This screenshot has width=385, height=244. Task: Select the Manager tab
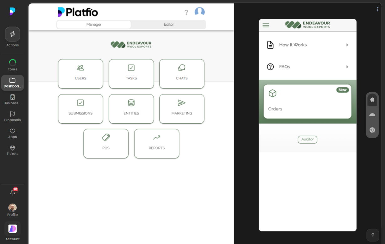pyautogui.click(x=94, y=24)
